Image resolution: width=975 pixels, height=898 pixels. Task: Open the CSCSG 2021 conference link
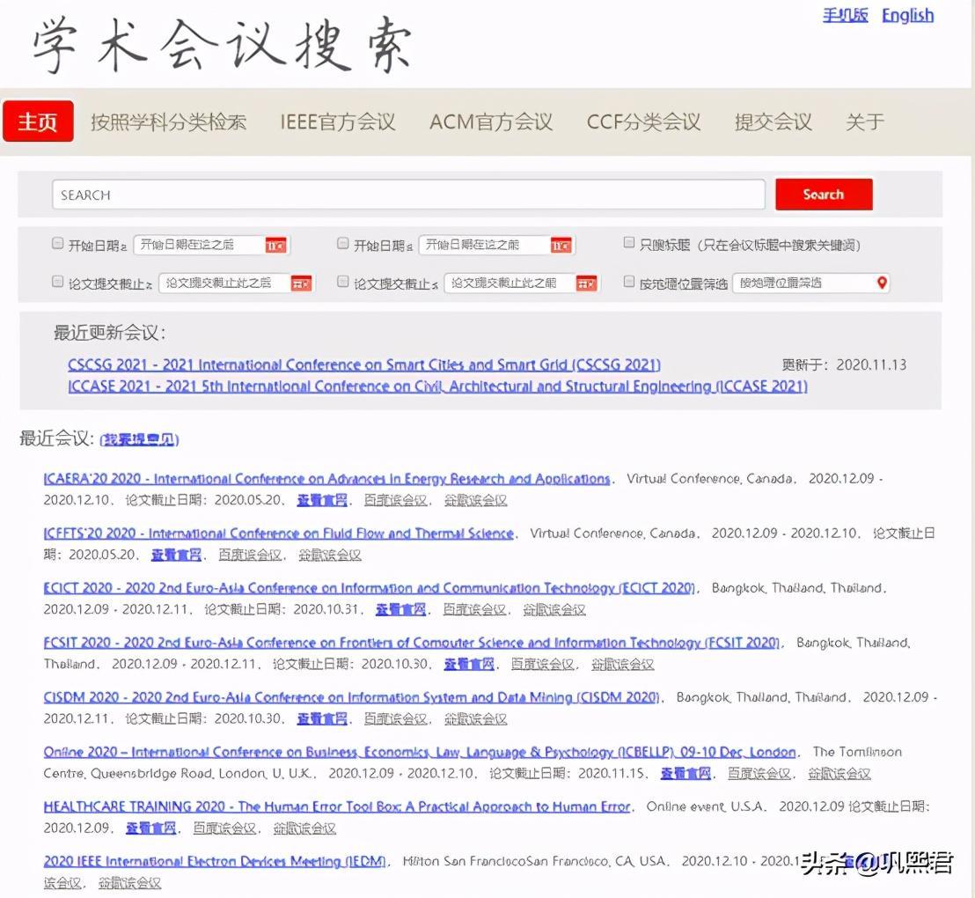(x=363, y=364)
